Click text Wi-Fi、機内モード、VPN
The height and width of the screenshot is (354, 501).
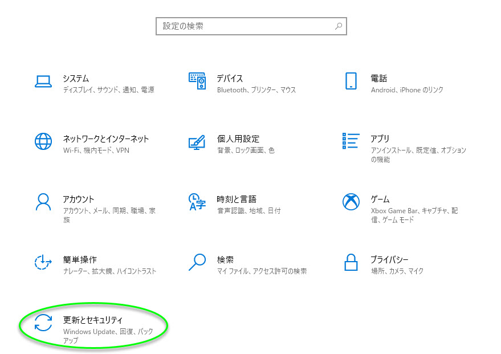[x=96, y=150]
